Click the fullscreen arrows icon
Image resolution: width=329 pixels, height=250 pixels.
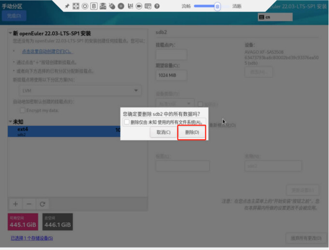point(76,6)
